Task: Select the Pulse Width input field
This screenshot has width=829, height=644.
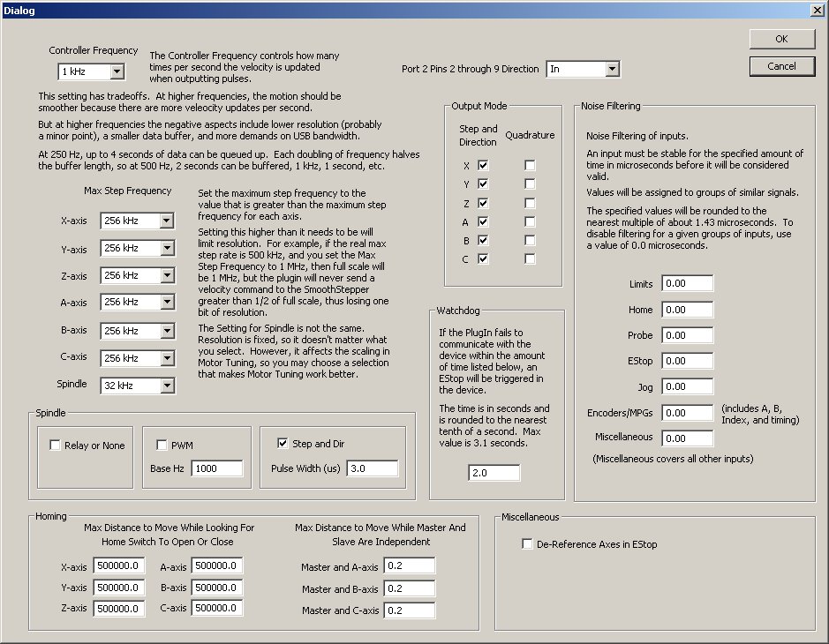Action: point(372,468)
